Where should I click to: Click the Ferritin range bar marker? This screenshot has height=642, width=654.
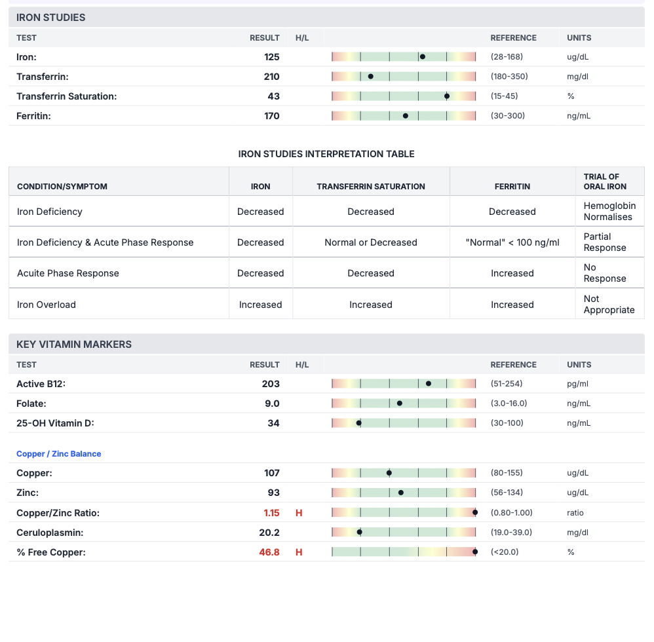click(x=406, y=116)
